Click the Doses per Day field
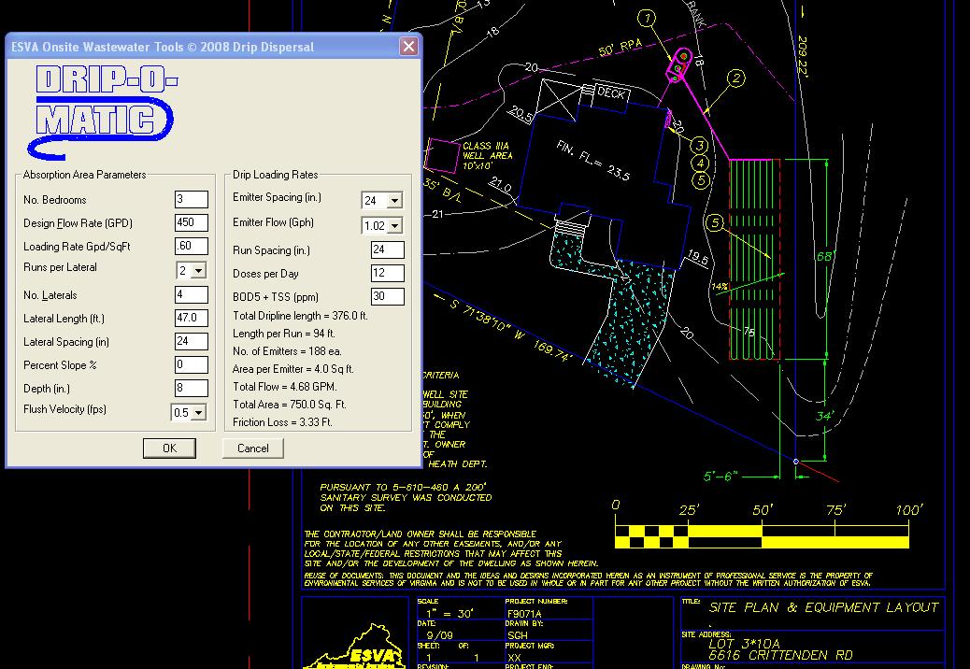The height and width of the screenshot is (669, 970). [387, 274]
